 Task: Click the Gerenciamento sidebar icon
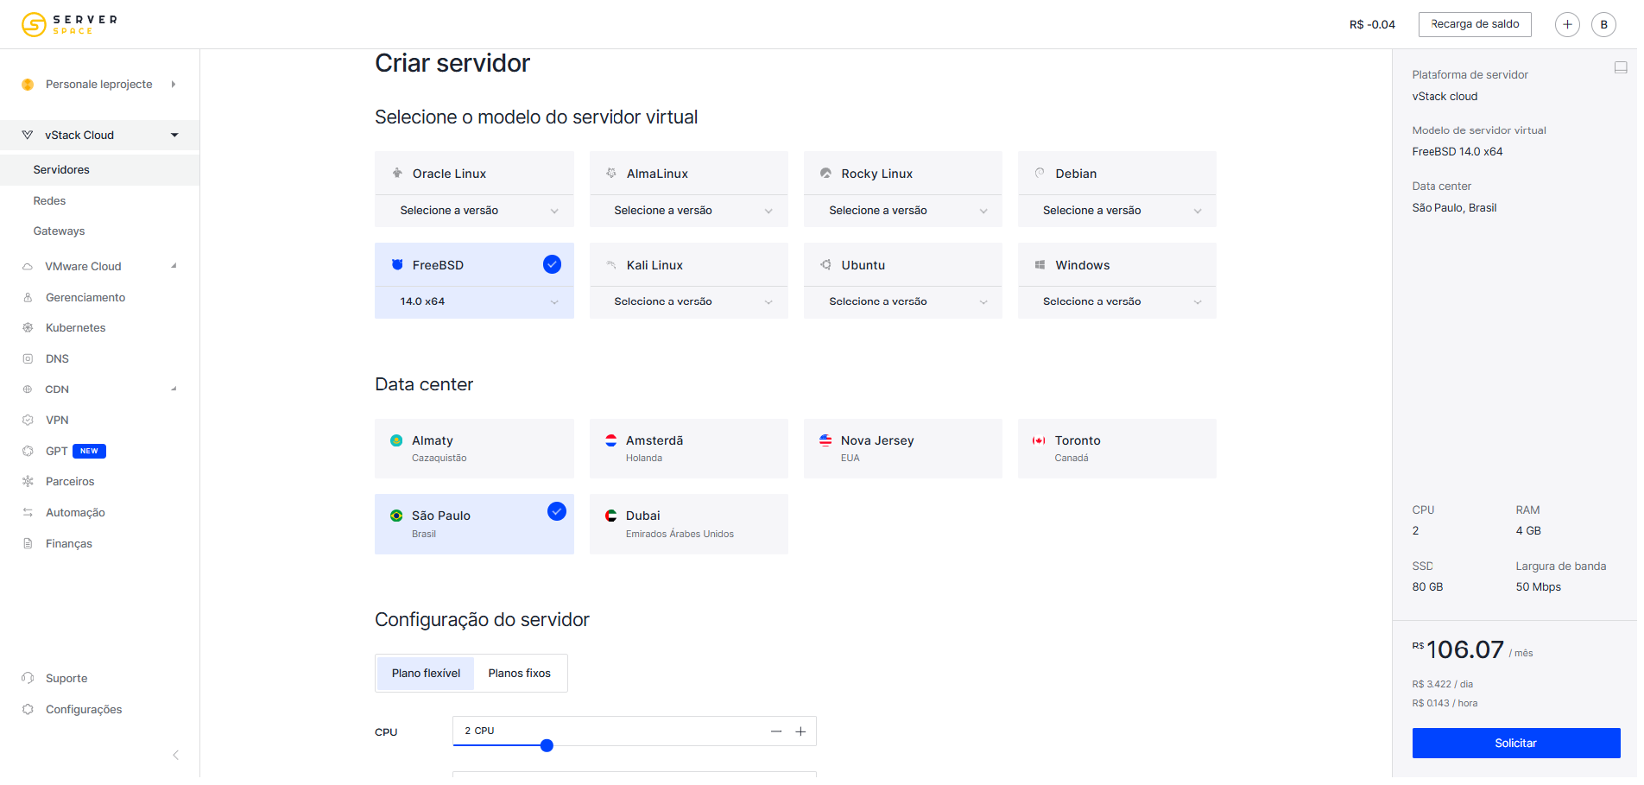[x=28, y=297]
